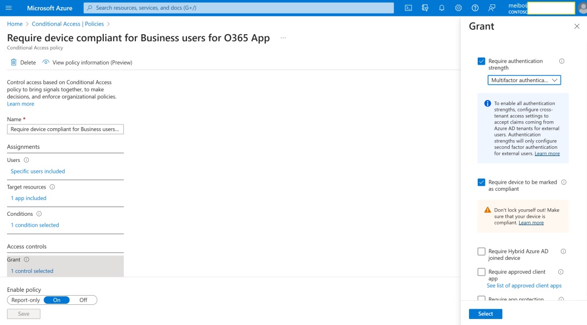This screenshot has height=325, width=587.
Task: Open 1 control selected link
Action: click(x=32, y=271)
